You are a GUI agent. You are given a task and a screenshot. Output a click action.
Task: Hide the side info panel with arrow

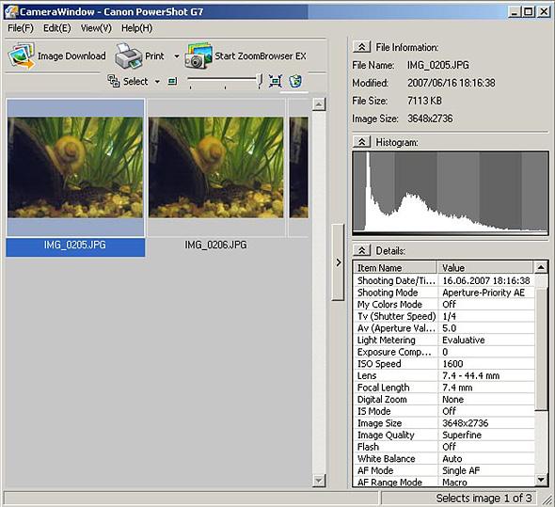[x=338, y=262]
